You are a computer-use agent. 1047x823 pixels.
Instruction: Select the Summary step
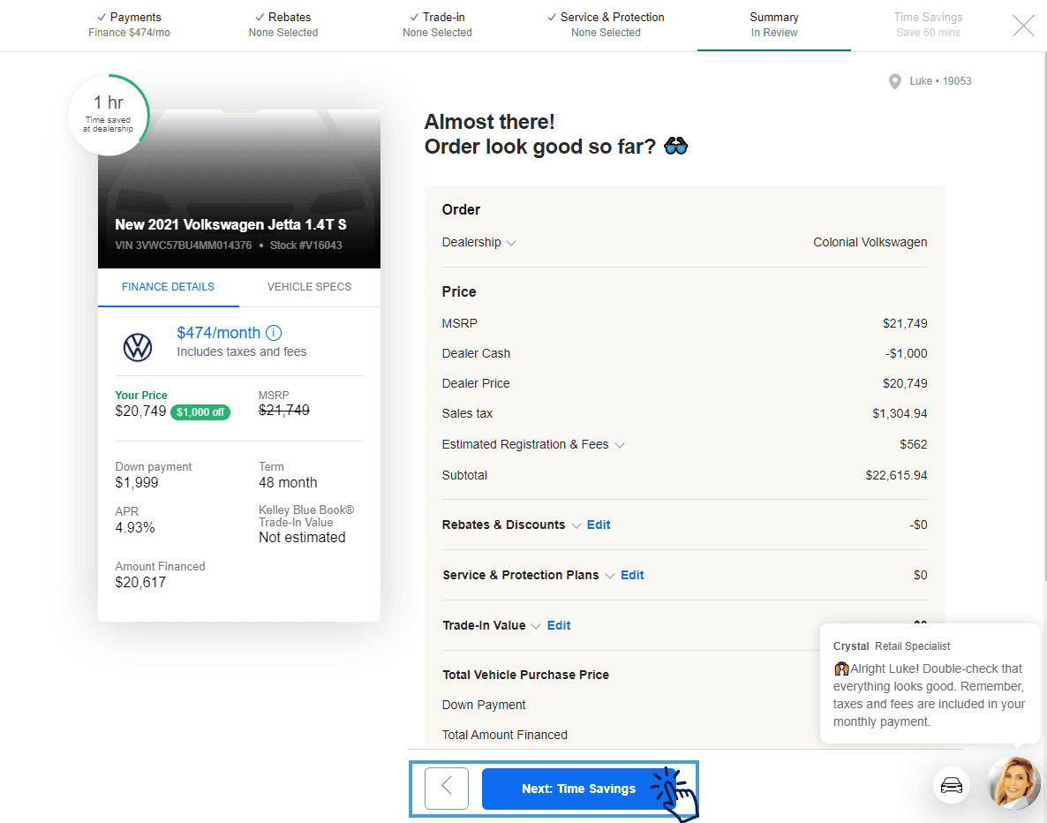[x=774, y=25]
